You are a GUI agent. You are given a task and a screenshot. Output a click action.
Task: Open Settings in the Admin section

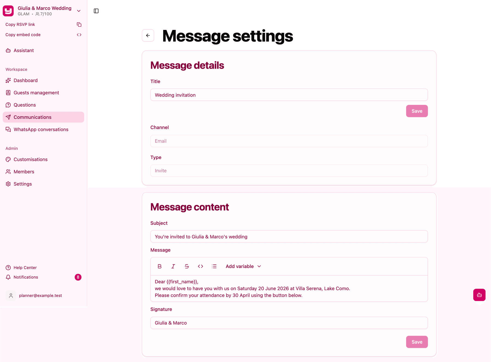click(43, 184)
